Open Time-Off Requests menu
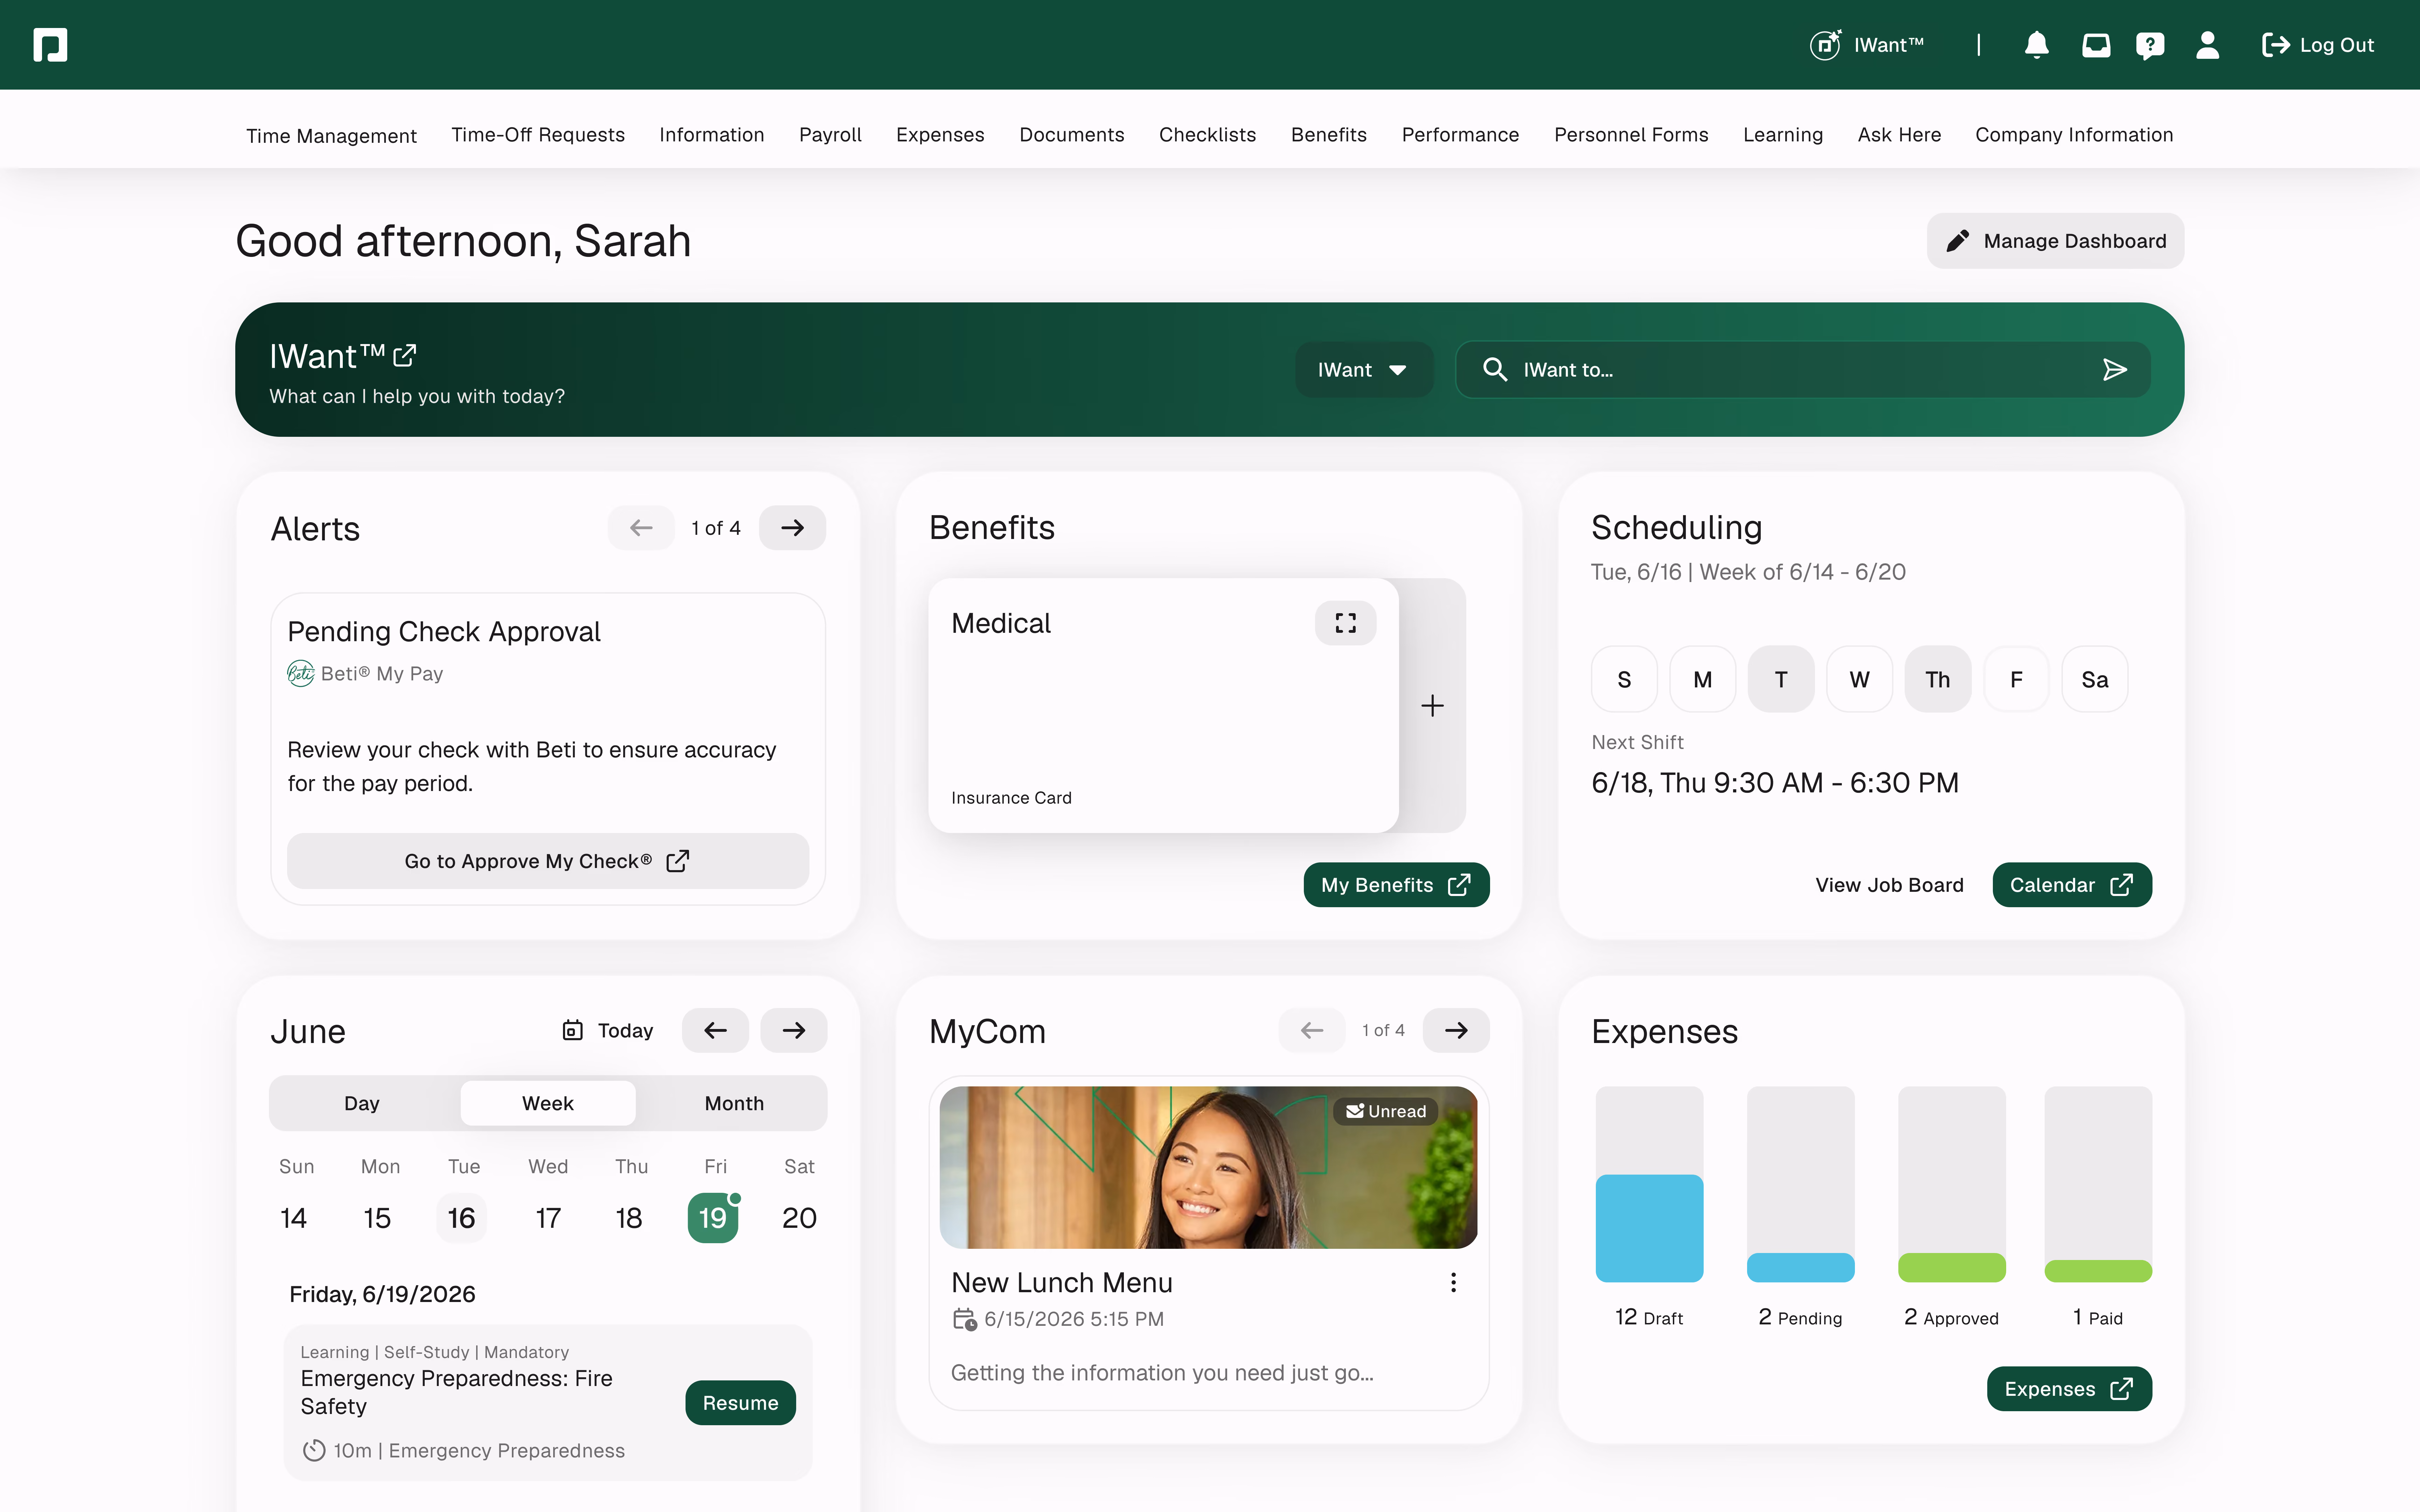2420x1512 pixels. (x=538, y=135)
